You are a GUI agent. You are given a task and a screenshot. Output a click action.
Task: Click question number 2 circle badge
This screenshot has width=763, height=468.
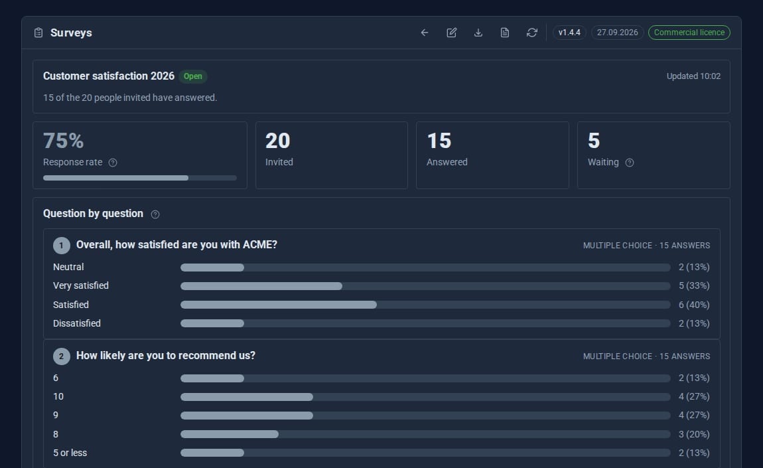pos(61,356)
